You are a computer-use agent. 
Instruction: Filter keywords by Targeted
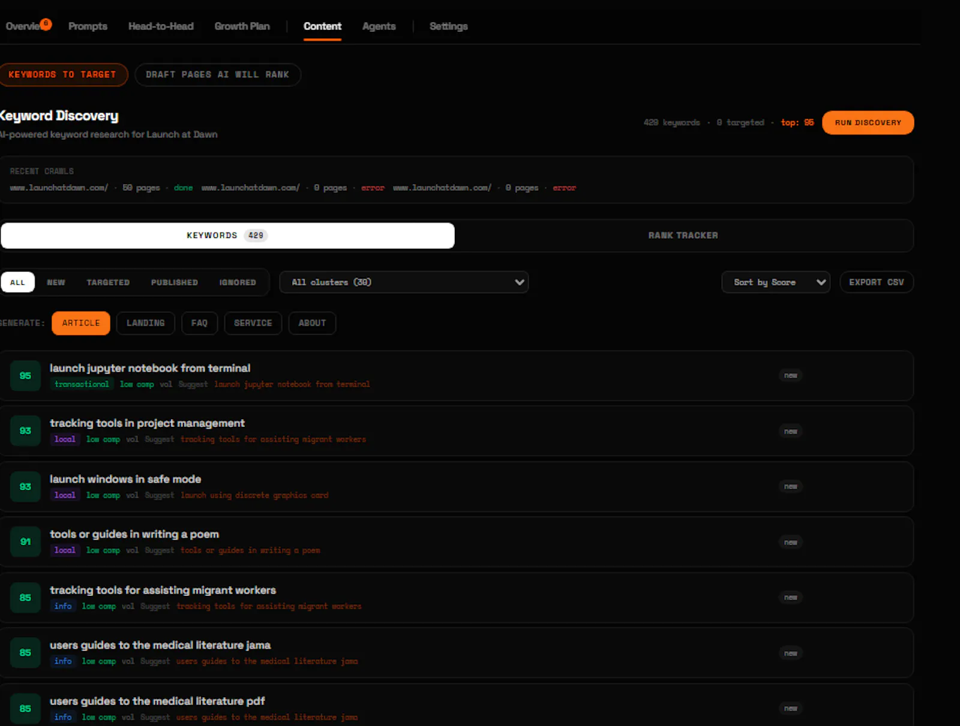[108, 282]
